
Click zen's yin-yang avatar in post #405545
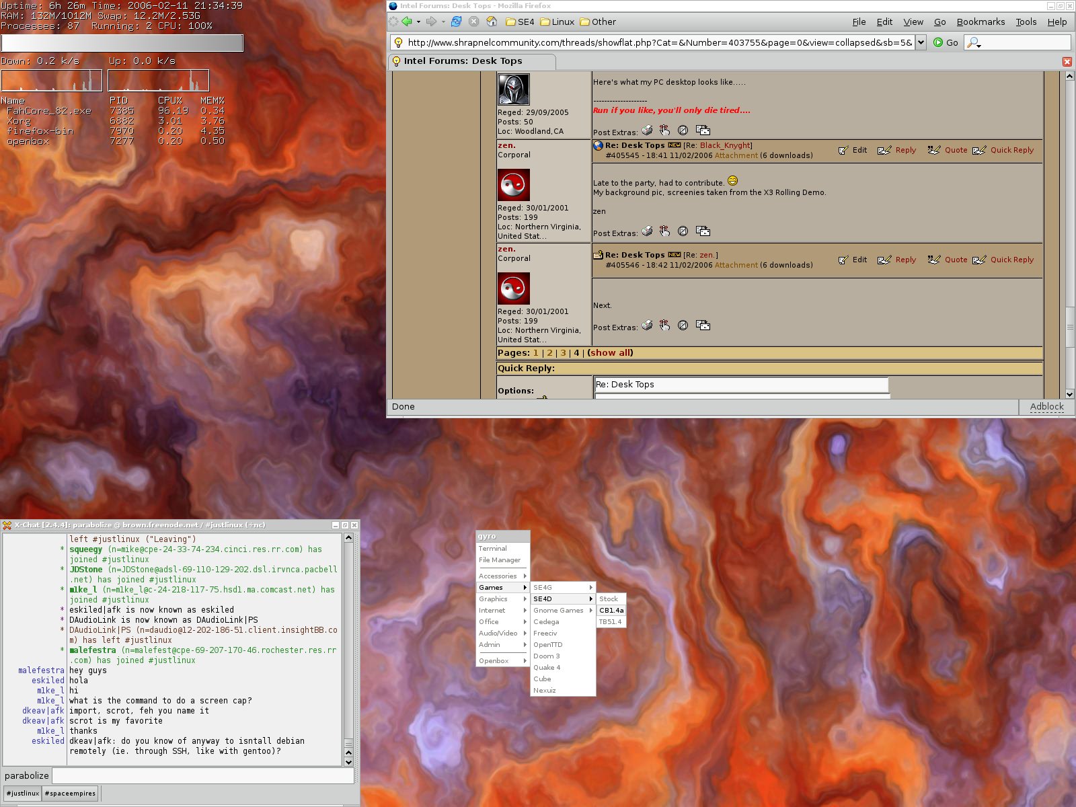pos(513,185)
